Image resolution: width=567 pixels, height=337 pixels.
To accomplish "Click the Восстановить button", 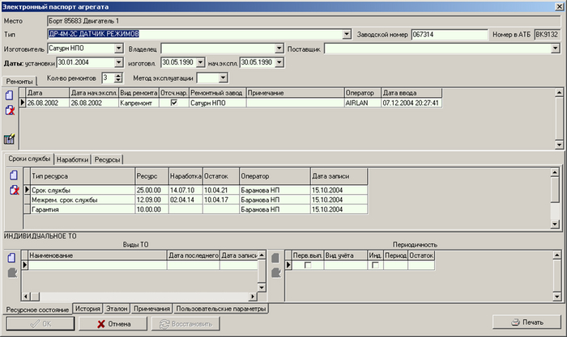I will pyautogui.click(x=185, y=323).
